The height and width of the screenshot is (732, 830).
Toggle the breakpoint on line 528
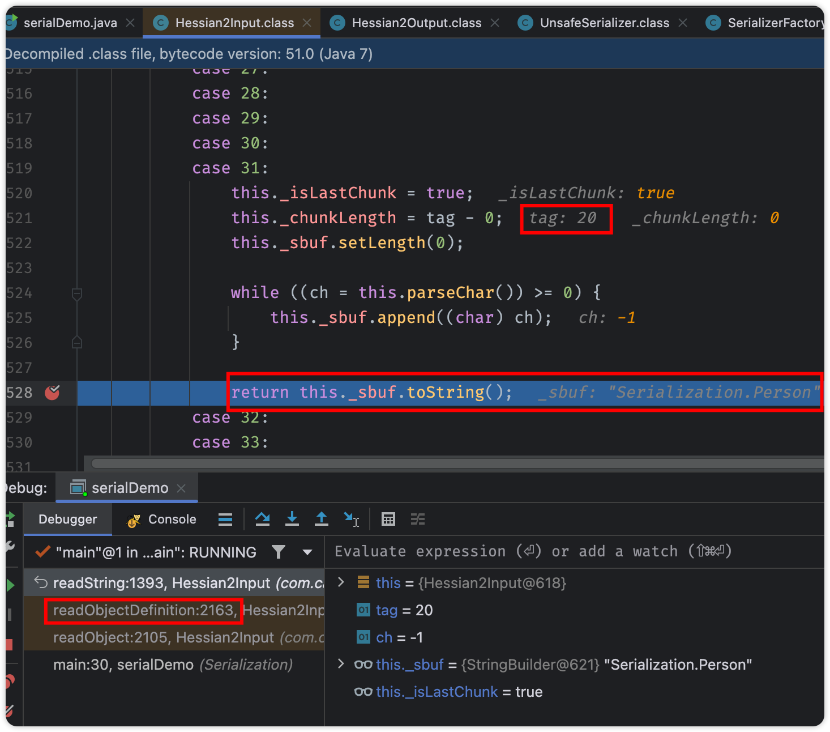click(52, 392)
